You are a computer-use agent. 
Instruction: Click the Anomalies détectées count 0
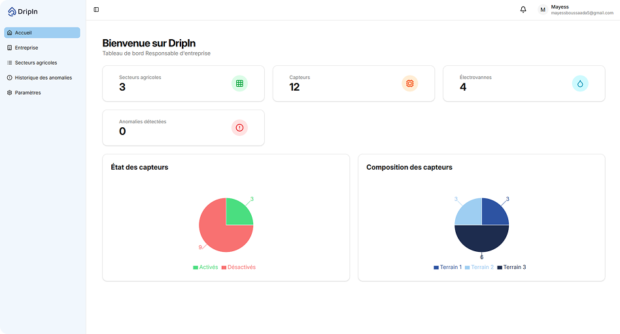[122, 131]
